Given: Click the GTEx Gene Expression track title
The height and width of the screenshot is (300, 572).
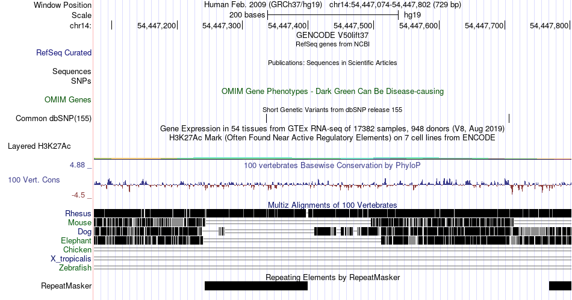Looking at the screenshot, I should [332, 128].
